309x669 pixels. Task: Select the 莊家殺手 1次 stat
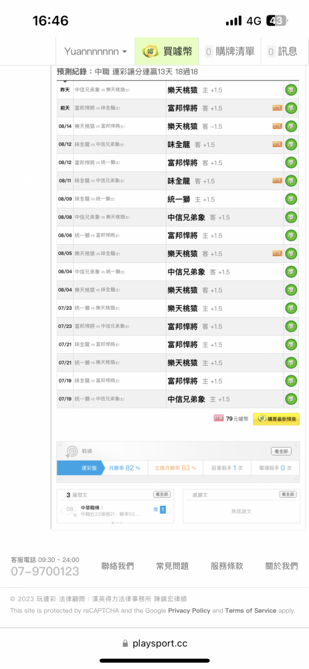pos(227,468)
